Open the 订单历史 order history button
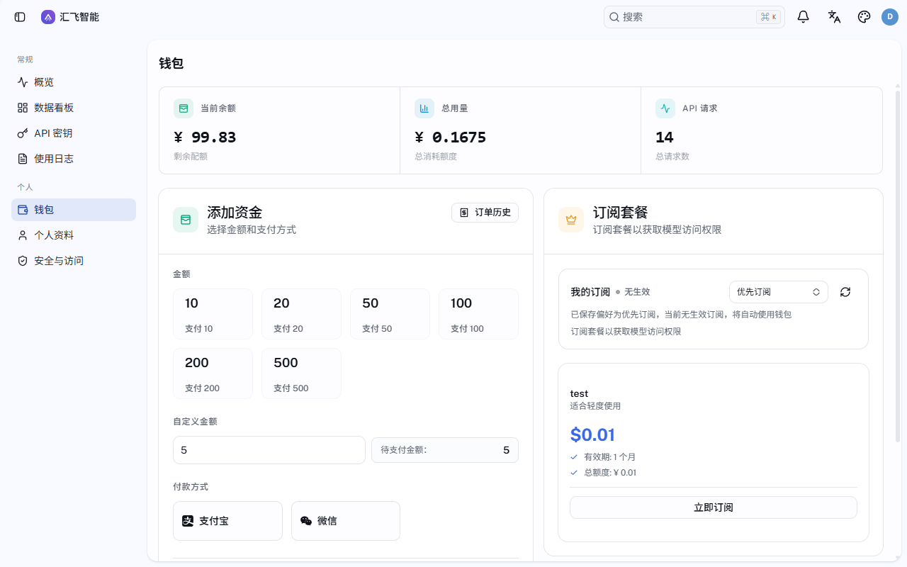The image size is (907, 567). coord(485,213)
